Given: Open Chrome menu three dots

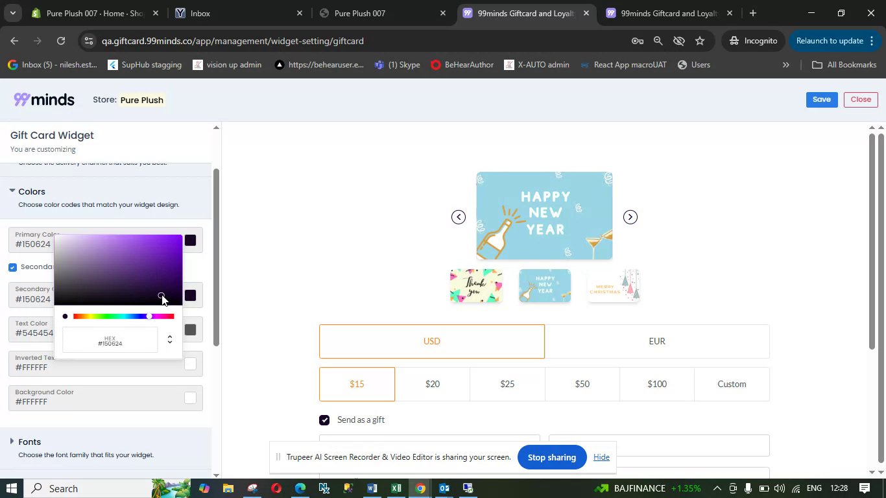Looking at the screenshot, I should click(x=872, y=41).
